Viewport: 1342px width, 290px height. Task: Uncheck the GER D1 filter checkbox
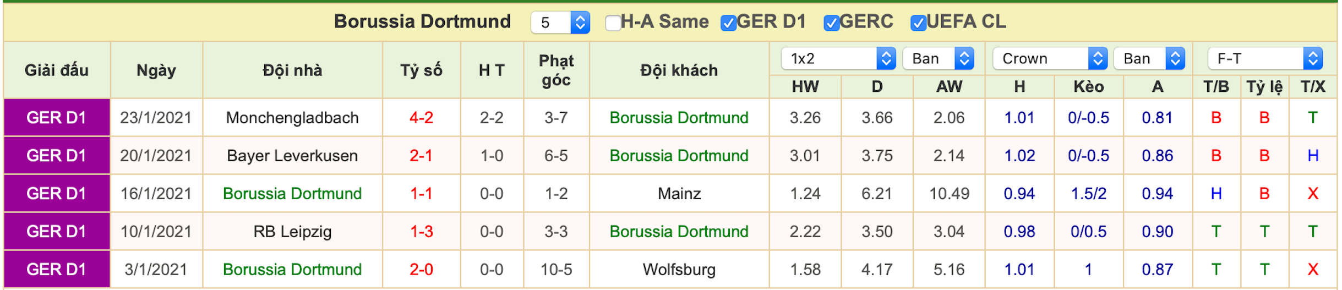[728, 23]
